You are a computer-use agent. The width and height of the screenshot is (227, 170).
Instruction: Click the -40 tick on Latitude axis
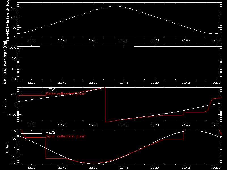point(13,164)
